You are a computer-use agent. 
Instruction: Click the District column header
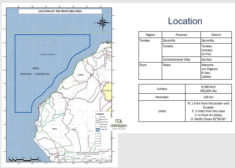pos(216,35)
